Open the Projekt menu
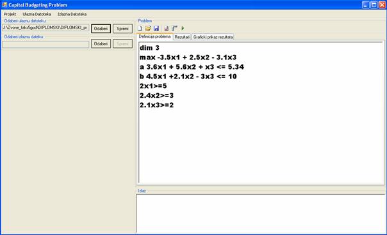 10,14
